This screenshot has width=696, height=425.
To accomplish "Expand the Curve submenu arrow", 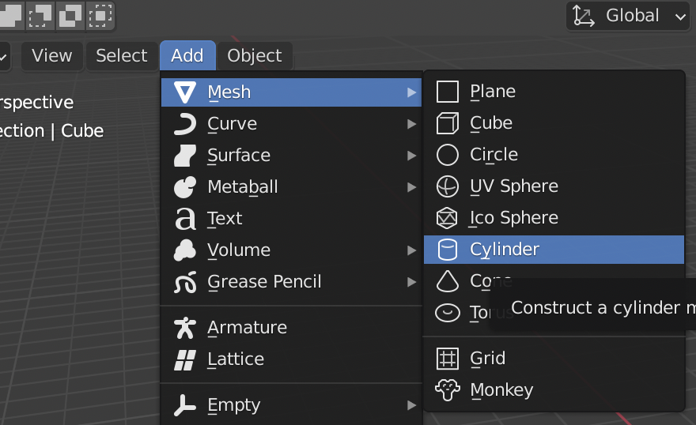I will tap(411, 124).
